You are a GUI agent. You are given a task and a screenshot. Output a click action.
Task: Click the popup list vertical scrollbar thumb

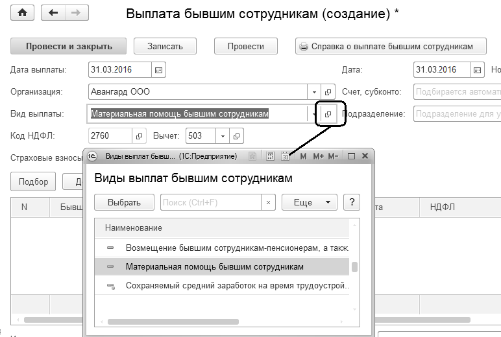[354, 267]
